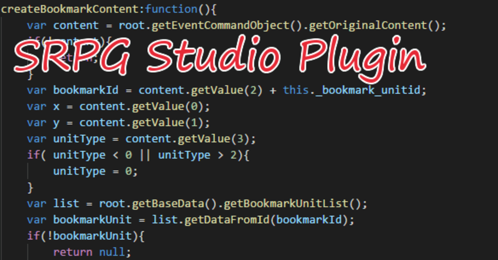
Task: Click the unitType less than 0 condition
Action: click(93, 155)
